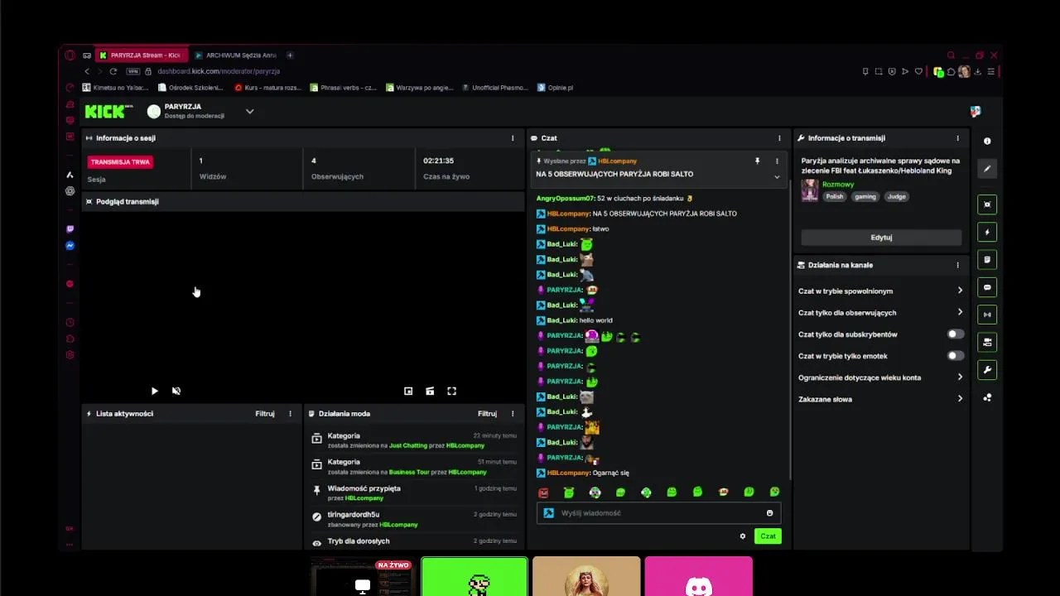
Task: Click Kategoria Just Chatting mod action entry
Action: point(413,440)
